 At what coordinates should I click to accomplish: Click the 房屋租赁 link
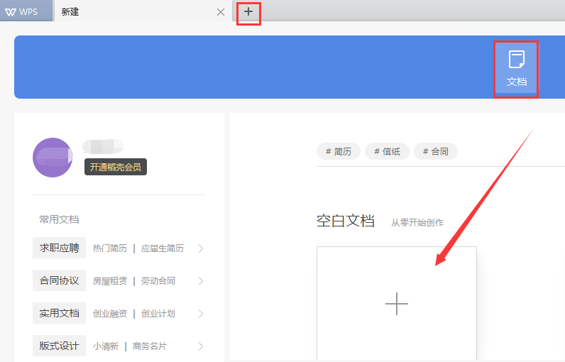pos(110,281)
